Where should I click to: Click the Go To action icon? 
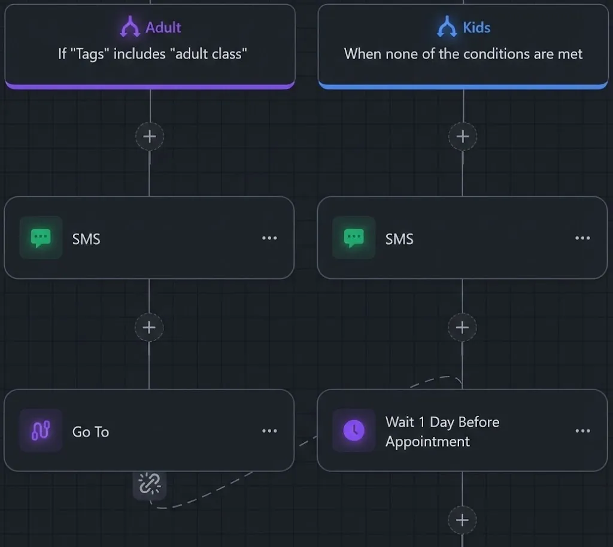coord(41,431)
